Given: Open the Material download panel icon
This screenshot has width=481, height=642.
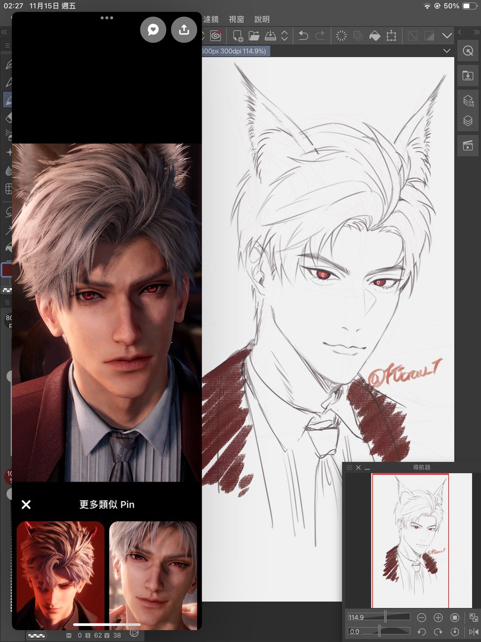Looking at the screenshot, I should [468, 75].
